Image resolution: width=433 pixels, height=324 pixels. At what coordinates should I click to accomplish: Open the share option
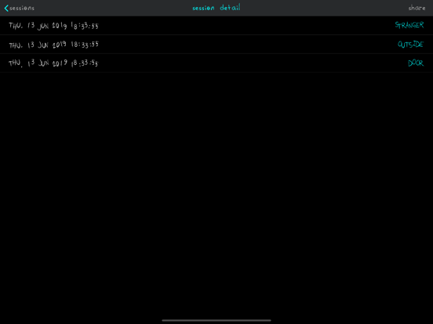[x=417, y=8]
